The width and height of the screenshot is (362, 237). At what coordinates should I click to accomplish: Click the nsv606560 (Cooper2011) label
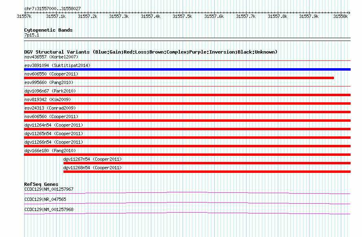click(x=51, y=116)
